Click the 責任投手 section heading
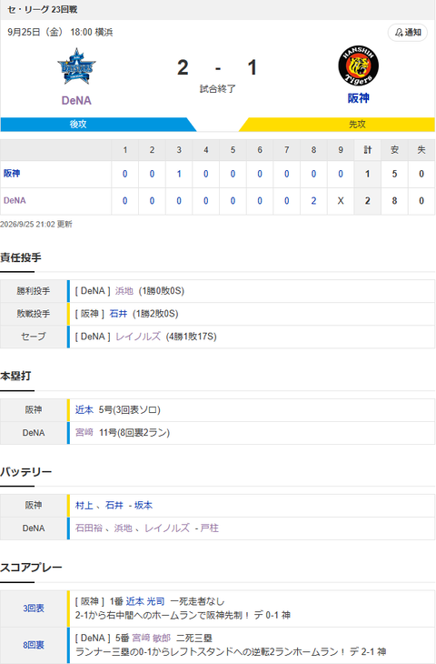436x664 pixels. click(x=21, y=257)
